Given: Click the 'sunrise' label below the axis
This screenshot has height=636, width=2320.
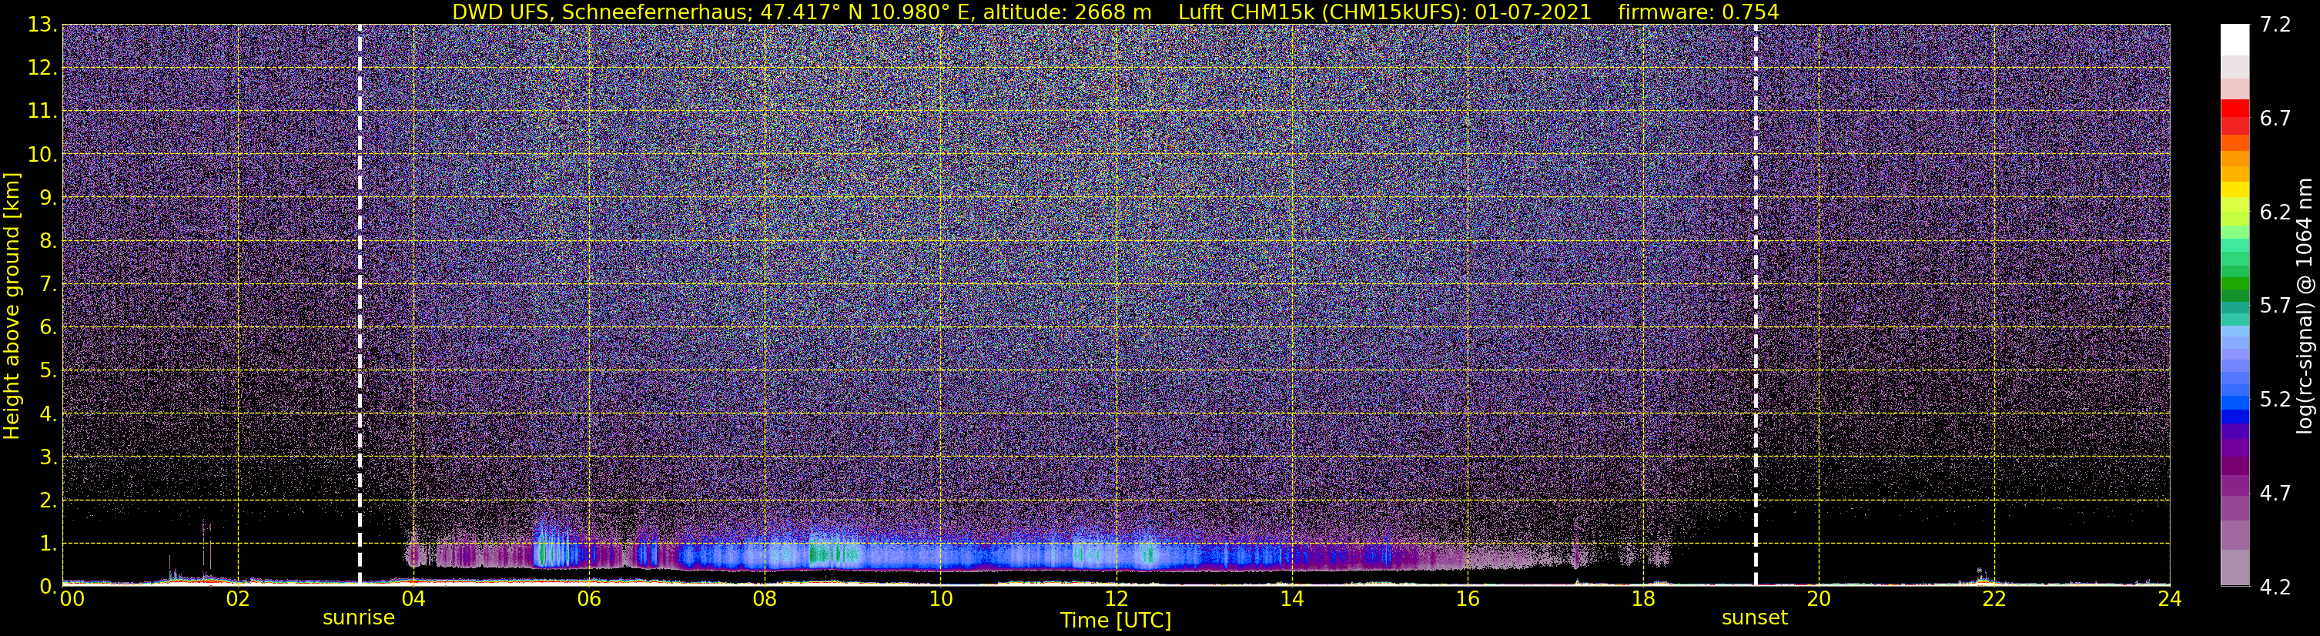Looking at the screenshot, I should (359, 618).
